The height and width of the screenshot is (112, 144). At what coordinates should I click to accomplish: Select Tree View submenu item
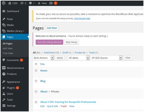click(8, 53)
